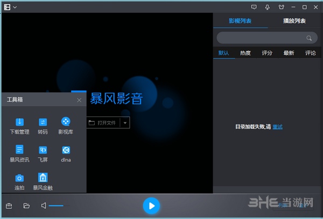Open the Download Manager tool (下载管理)
Image resolution: width=323 pixels, height=219 pixels.
point(19,126)
